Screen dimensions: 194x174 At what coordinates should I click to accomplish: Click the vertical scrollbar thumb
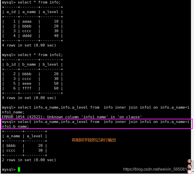pyautogui.click(x=193, y=165)
